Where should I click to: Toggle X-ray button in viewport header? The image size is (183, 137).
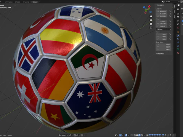[x=132, y=135]
